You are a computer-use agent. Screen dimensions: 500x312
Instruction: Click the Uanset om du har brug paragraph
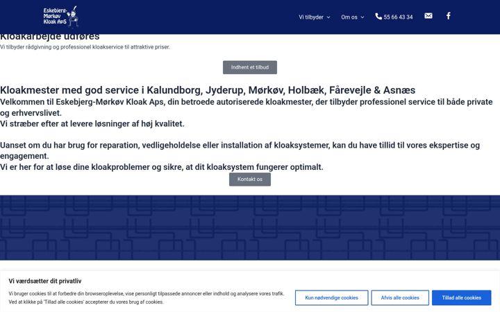[240, 150]
